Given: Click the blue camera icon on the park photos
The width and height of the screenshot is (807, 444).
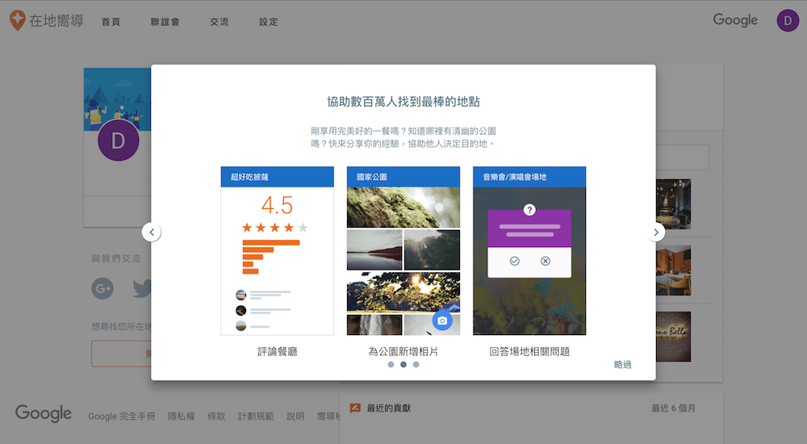Looking at the screenshot, I should [441, 320].
